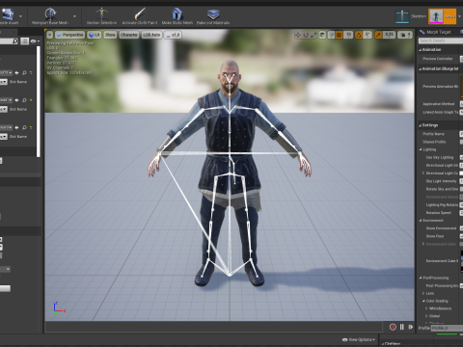Toggle scale snapping in viewport toolbar
Image resolution: width=463 pixels, height=347 pixels.
click(x=378, y=35)
